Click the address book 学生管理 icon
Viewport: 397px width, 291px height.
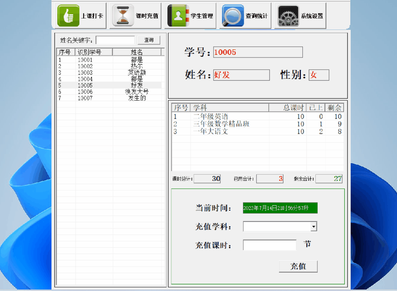[178, 15]
